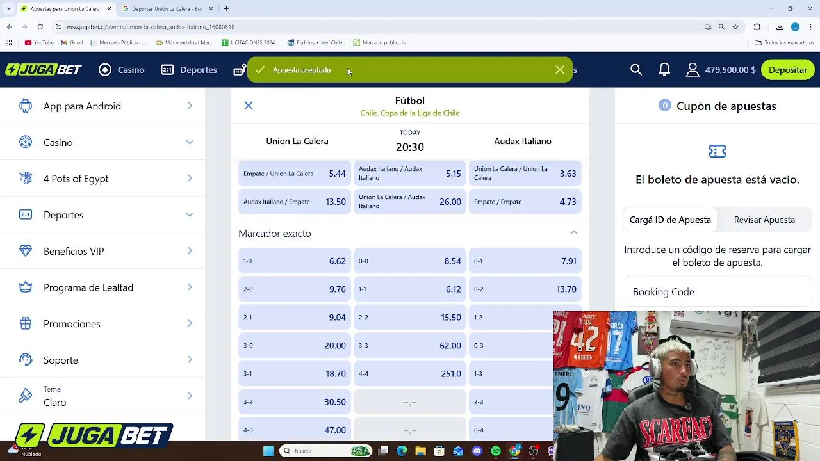This screenshot has height=461, width=820.
Task: Select Audax Italiano / Empate odds 13.50
Action: [295, 202]
